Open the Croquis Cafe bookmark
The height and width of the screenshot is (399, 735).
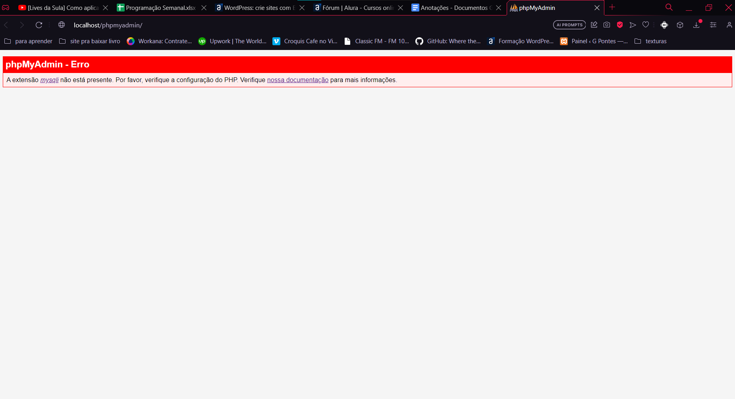point(305,41)
